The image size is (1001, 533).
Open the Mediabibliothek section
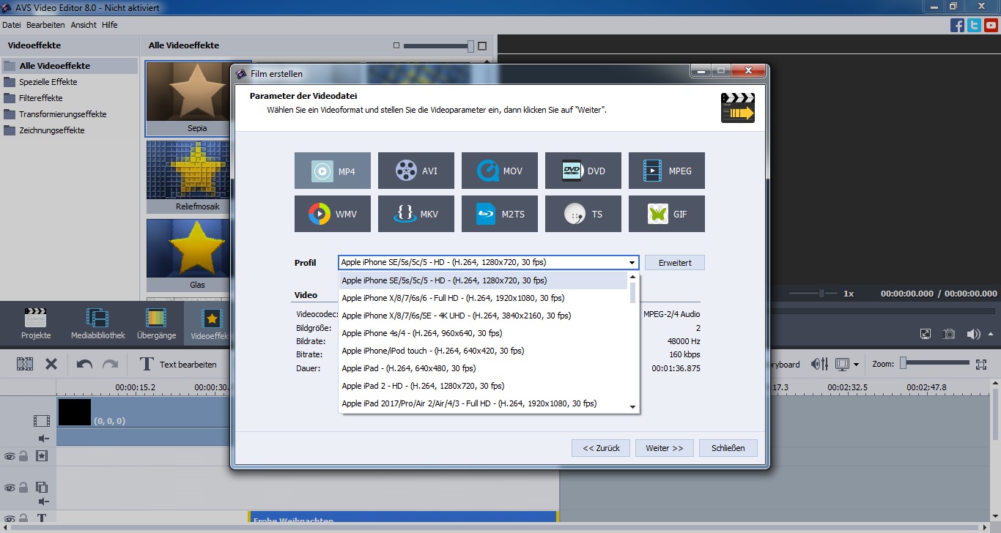(x=98, y=324)
